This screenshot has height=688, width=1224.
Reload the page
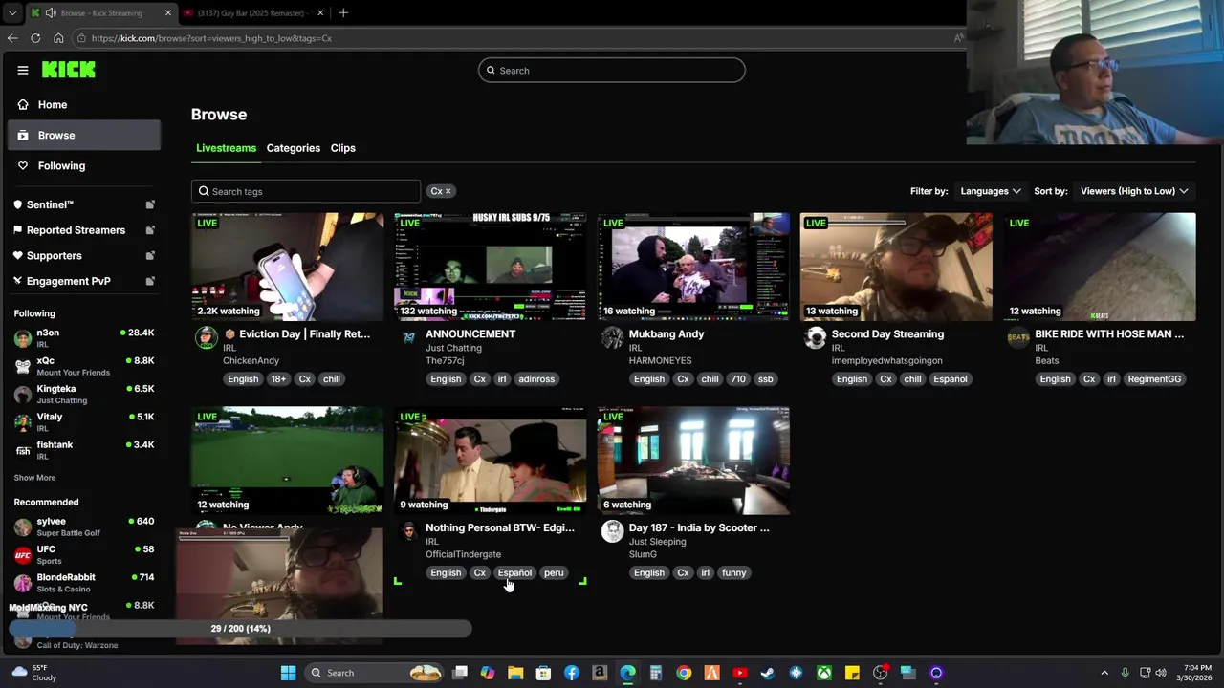pyautogui.click(x=35, y=38)
